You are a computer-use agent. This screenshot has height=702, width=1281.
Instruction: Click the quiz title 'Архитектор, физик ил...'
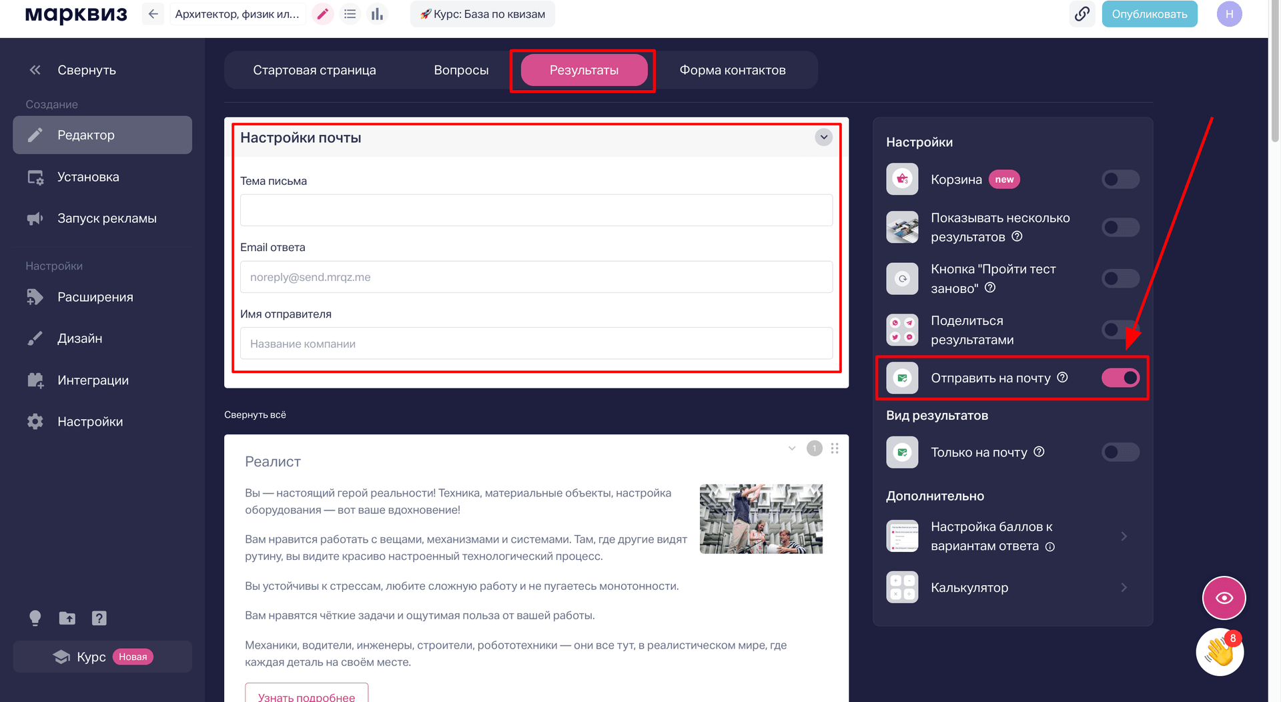[237, 14]
